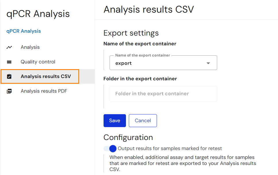Open the Analysis menu item

[x=30, y=47]
